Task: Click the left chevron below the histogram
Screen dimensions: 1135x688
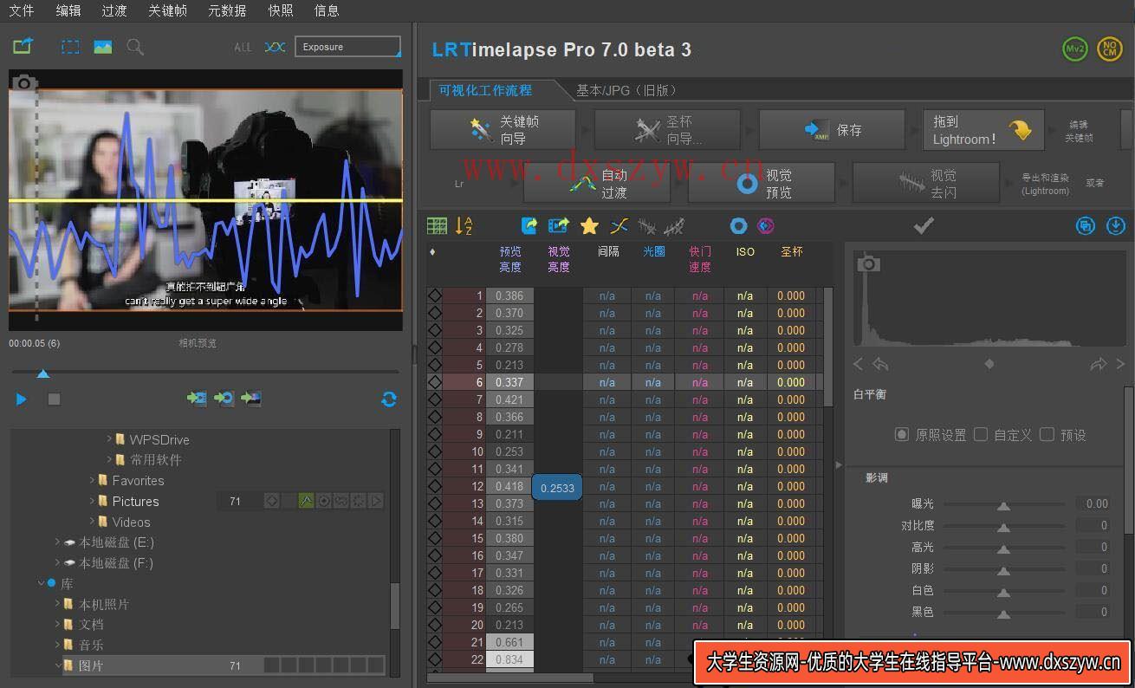Action: point(858,365)
